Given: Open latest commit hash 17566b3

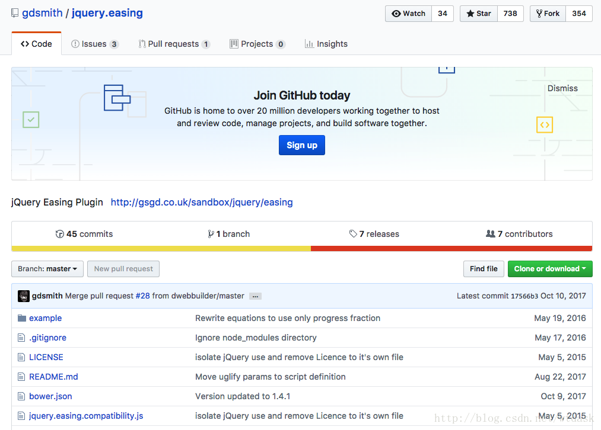Looking at the screenshot, I should (524, 296).
